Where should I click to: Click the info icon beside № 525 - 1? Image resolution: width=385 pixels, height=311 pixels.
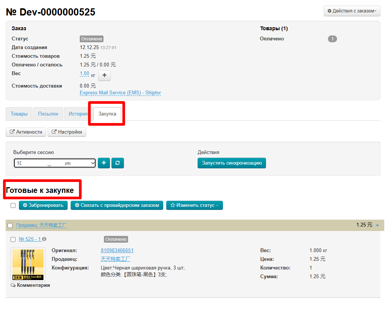coord(44,239)
